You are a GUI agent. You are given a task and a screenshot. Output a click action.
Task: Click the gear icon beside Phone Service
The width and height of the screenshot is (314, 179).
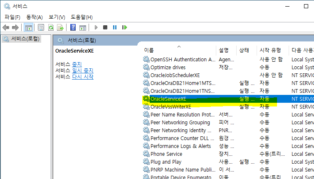[x=146, y=154]
